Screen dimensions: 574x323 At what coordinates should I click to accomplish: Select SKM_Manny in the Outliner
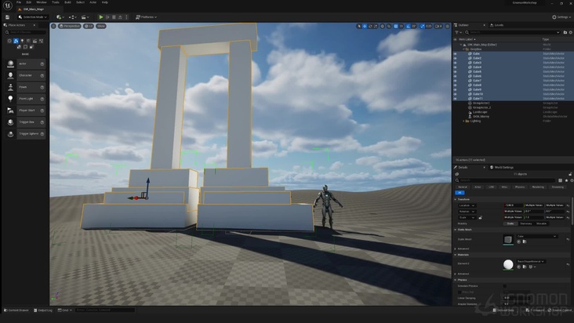click(481, 116)
